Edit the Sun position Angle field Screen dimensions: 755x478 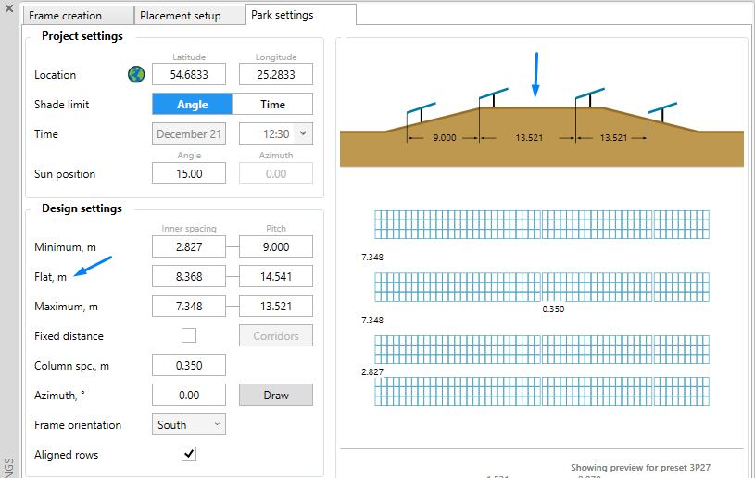coord(189,173)
